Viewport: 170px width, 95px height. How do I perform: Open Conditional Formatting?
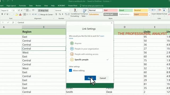coord(75,13)
